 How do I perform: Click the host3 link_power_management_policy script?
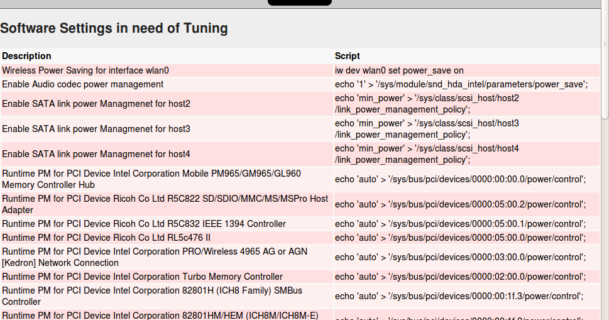point(427,129)
